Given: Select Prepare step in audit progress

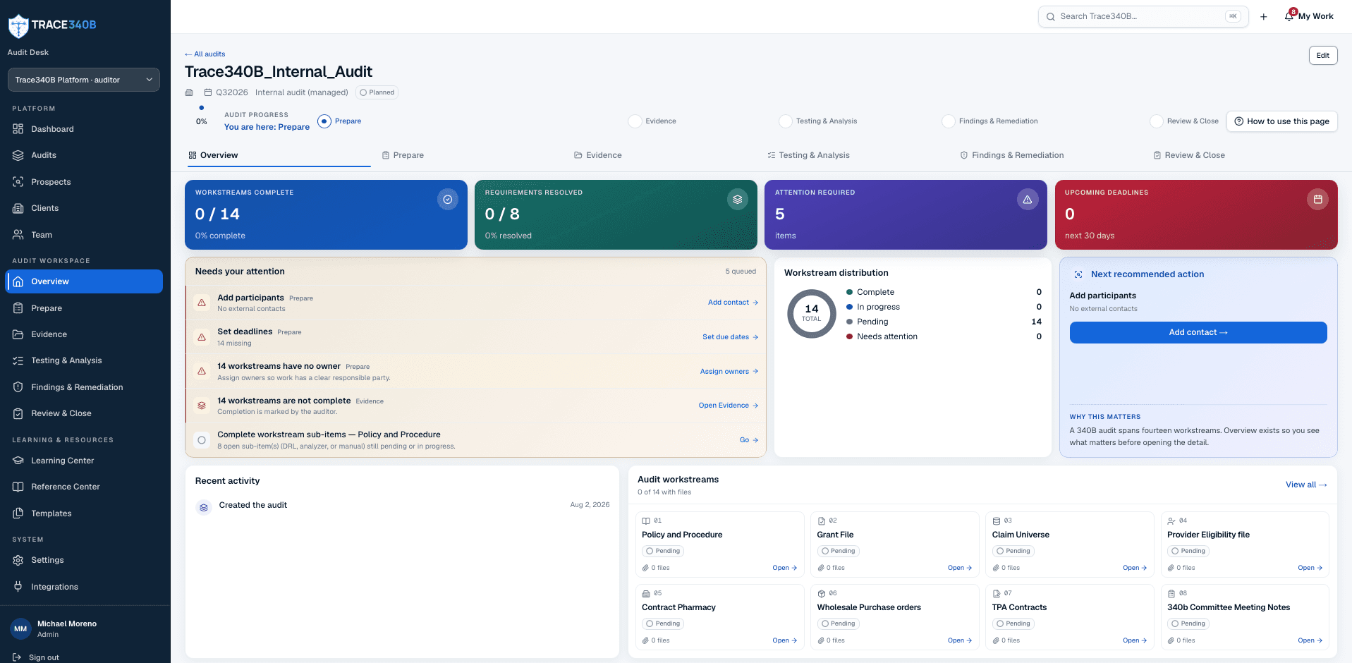Looking at the screenshot, I should point(339,121).
